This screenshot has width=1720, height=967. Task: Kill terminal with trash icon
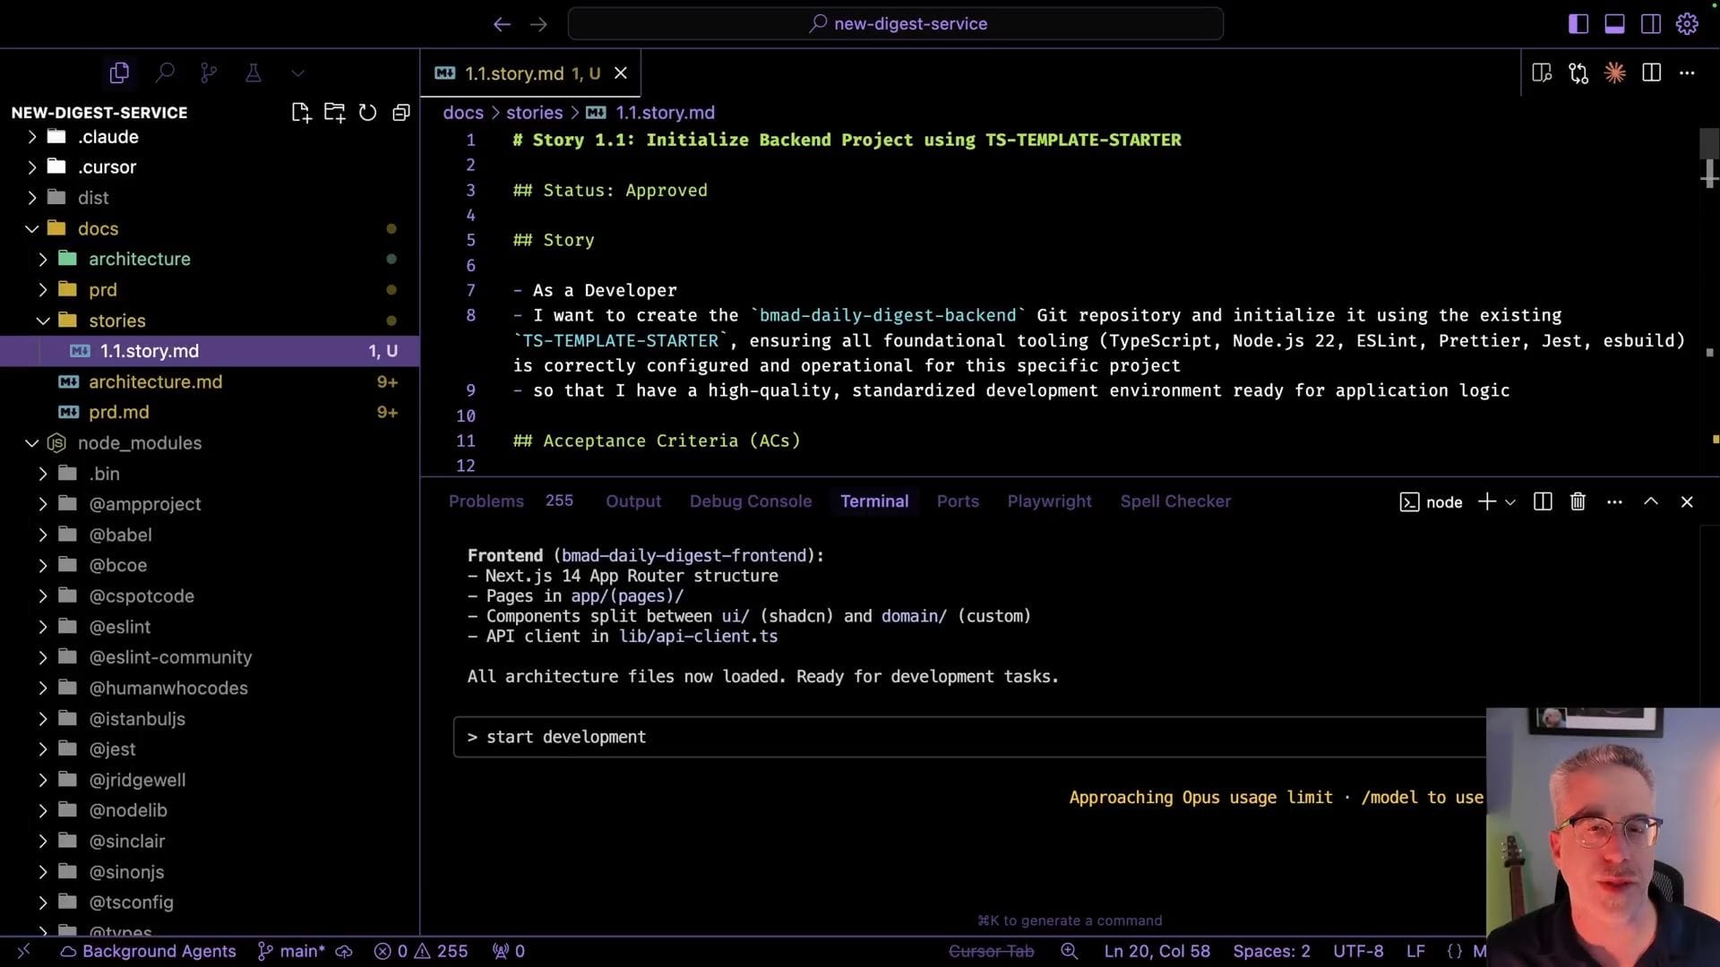tap(1578, 502)
